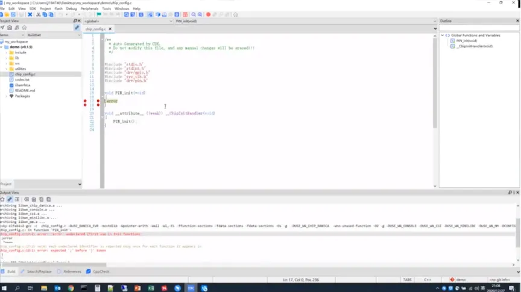
Task: Select the utilities folder
Action: click(x=20, y=69)
